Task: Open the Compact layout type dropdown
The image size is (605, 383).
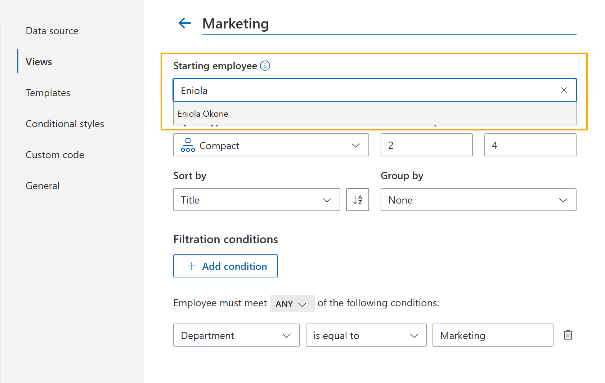Action: [271, 145]
